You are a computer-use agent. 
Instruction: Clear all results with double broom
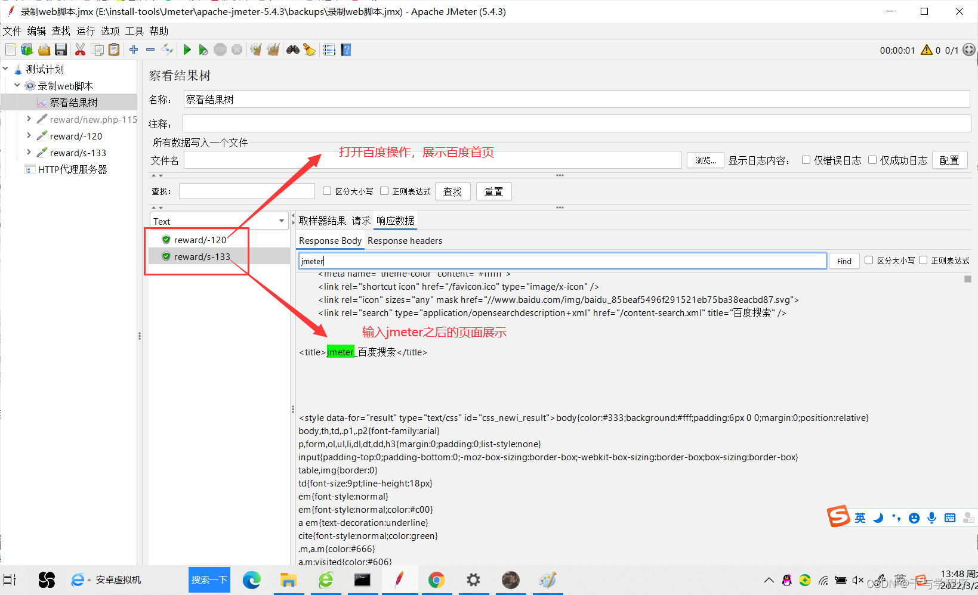(273, 50)
